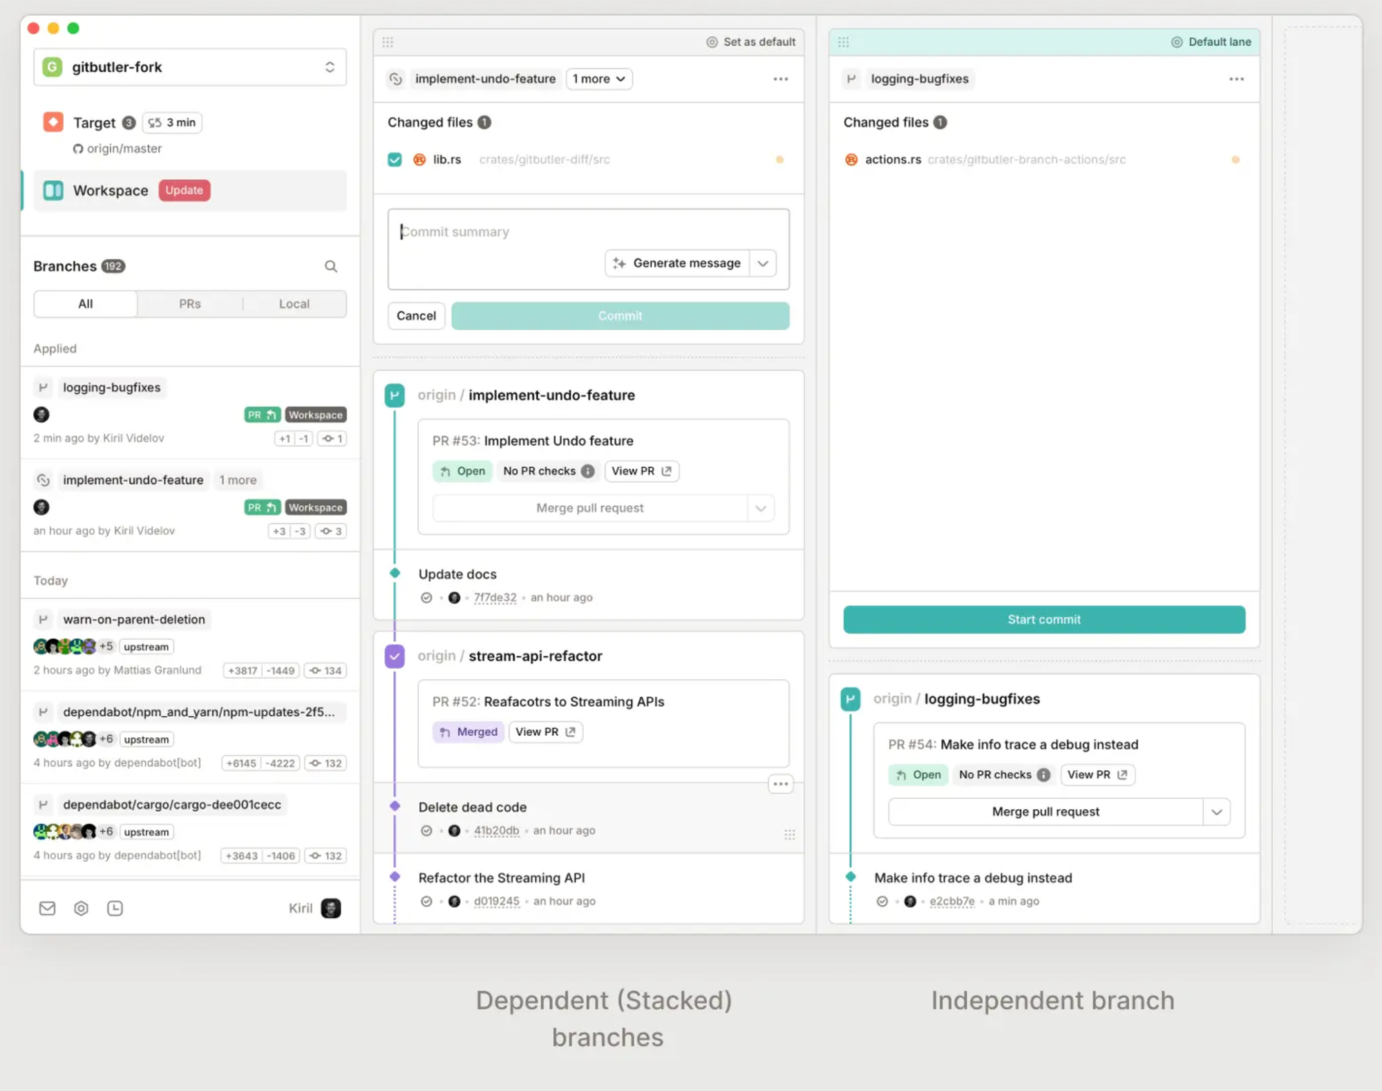Click info icon next to No PR checks in PR #53
The image size is (1382, 1091).
point(587,471)
